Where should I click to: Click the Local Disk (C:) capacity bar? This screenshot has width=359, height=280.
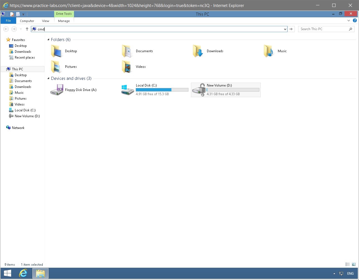(x=162, y=90)
